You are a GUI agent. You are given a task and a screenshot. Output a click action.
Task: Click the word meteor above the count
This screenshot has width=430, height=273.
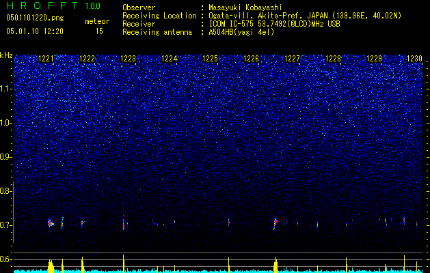pos(97,21)
